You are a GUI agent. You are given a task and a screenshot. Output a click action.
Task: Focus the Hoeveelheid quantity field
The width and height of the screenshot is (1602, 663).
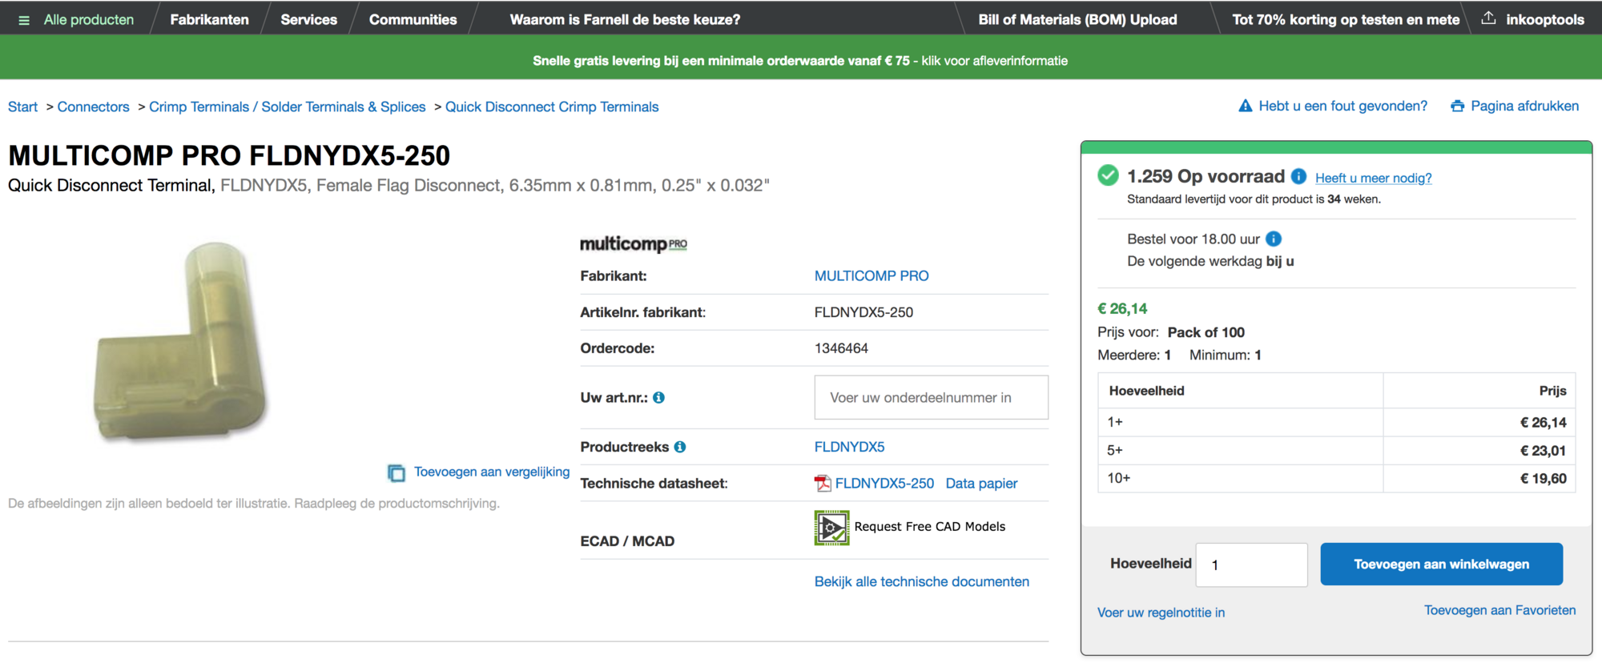pyautogui.click(x=1252, y=565)
